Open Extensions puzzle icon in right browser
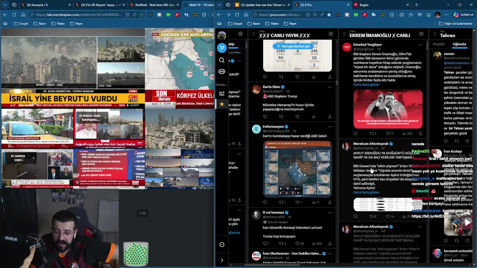The image size is (477, 268). (x=392, y=15)
